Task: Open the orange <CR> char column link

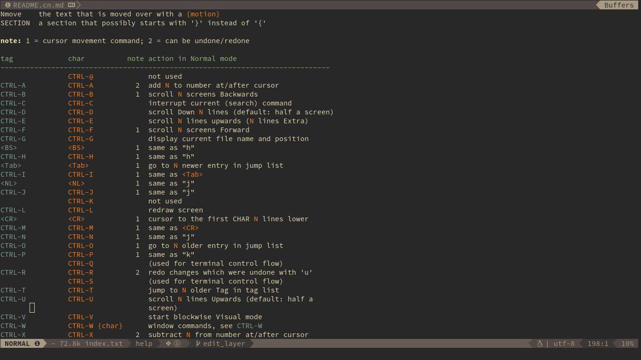Action: pos(76,219)
